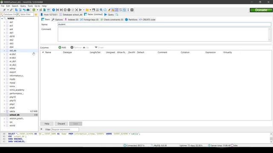Click the insert row circle icon
The width and height of the screenshot is (273, 153).
[x=65, y=10]
